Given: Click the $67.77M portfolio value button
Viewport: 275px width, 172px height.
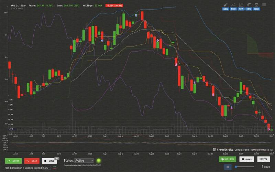Looking at the screenshot, I should click(227, 160).
